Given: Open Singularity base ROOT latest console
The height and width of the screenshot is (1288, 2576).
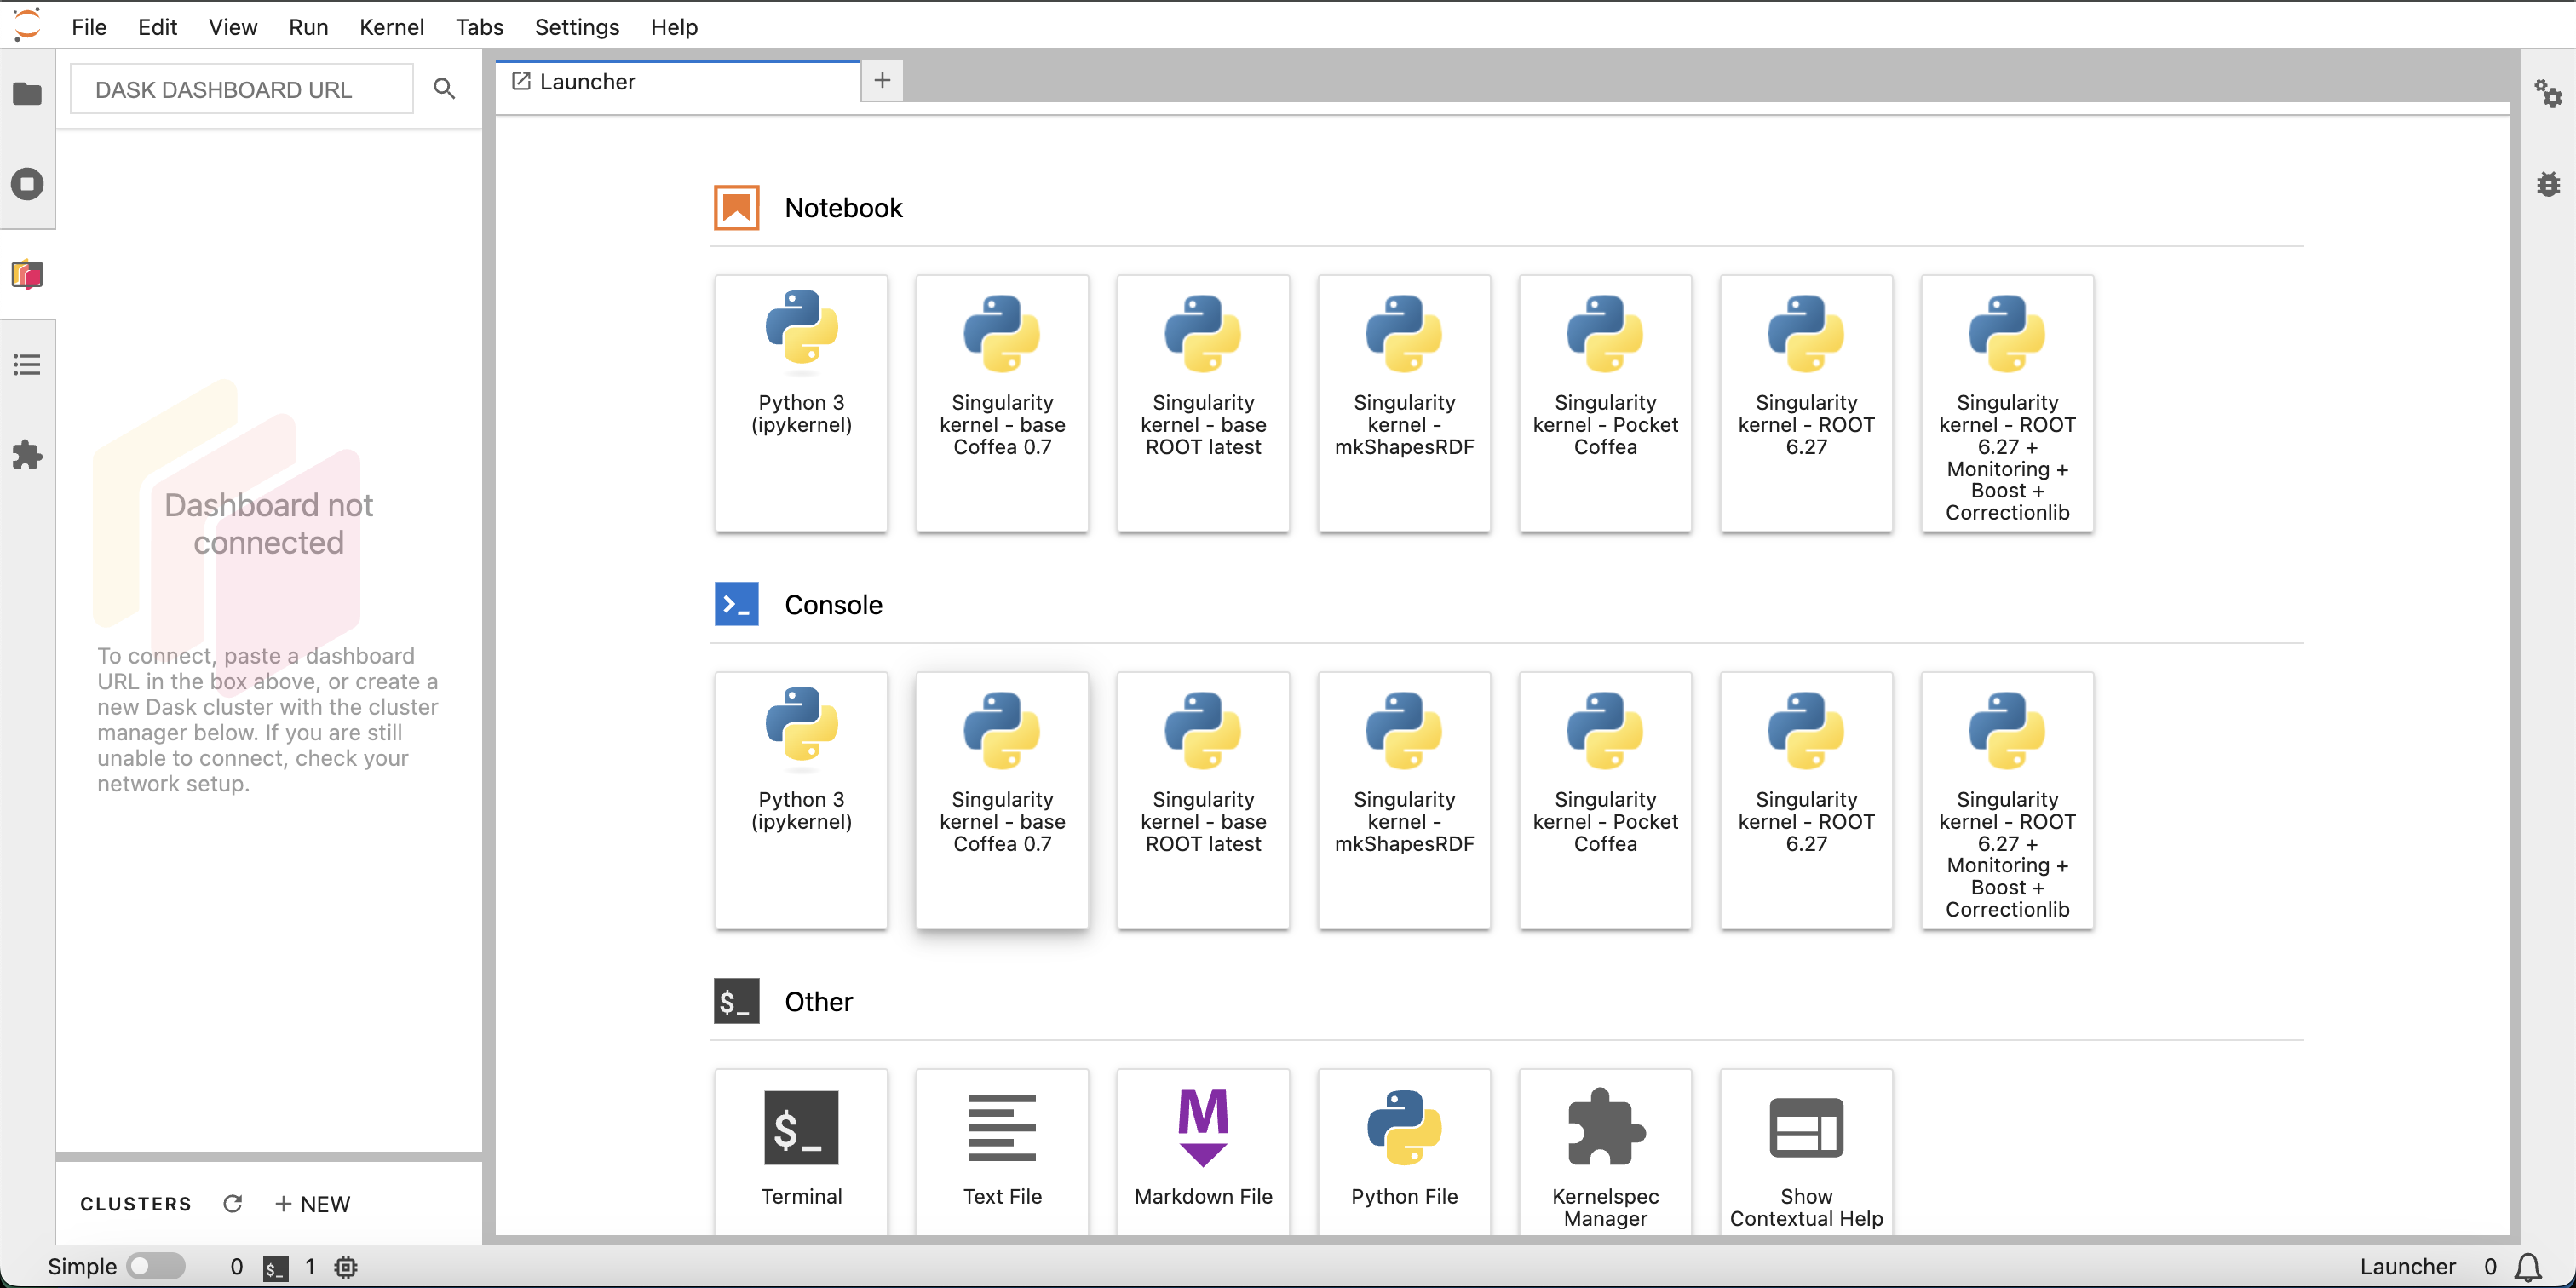Looking at the screenshot, I should (1203, 800).
